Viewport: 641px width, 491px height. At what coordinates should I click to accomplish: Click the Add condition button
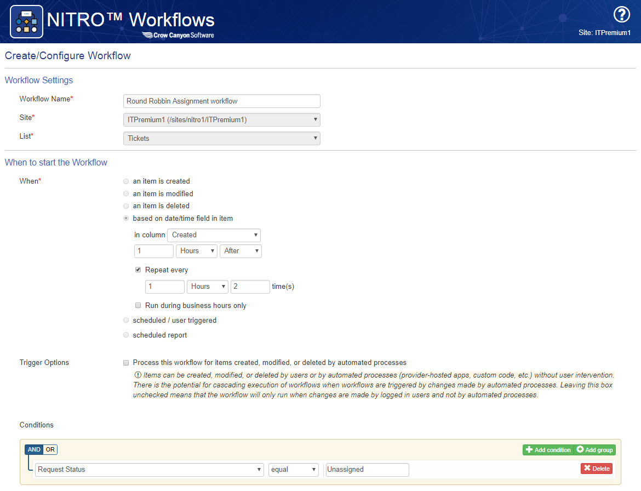(x=548, y=450)
